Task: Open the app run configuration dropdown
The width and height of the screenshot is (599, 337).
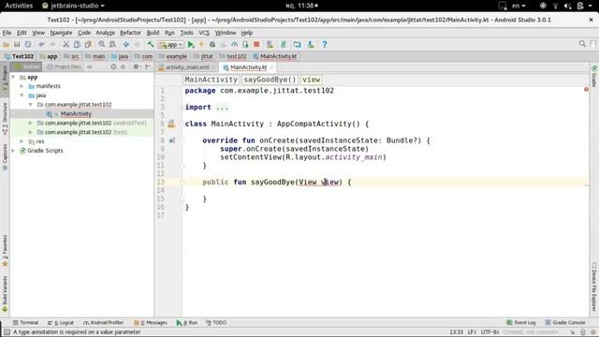Action: click(171, 45)
